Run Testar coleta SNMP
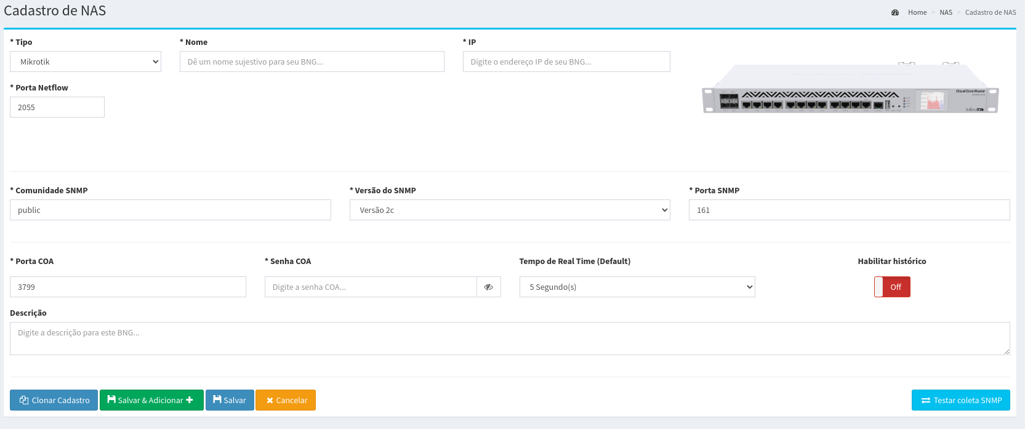The width and height of the screenshot is (1025, 429). coord(960,400)
